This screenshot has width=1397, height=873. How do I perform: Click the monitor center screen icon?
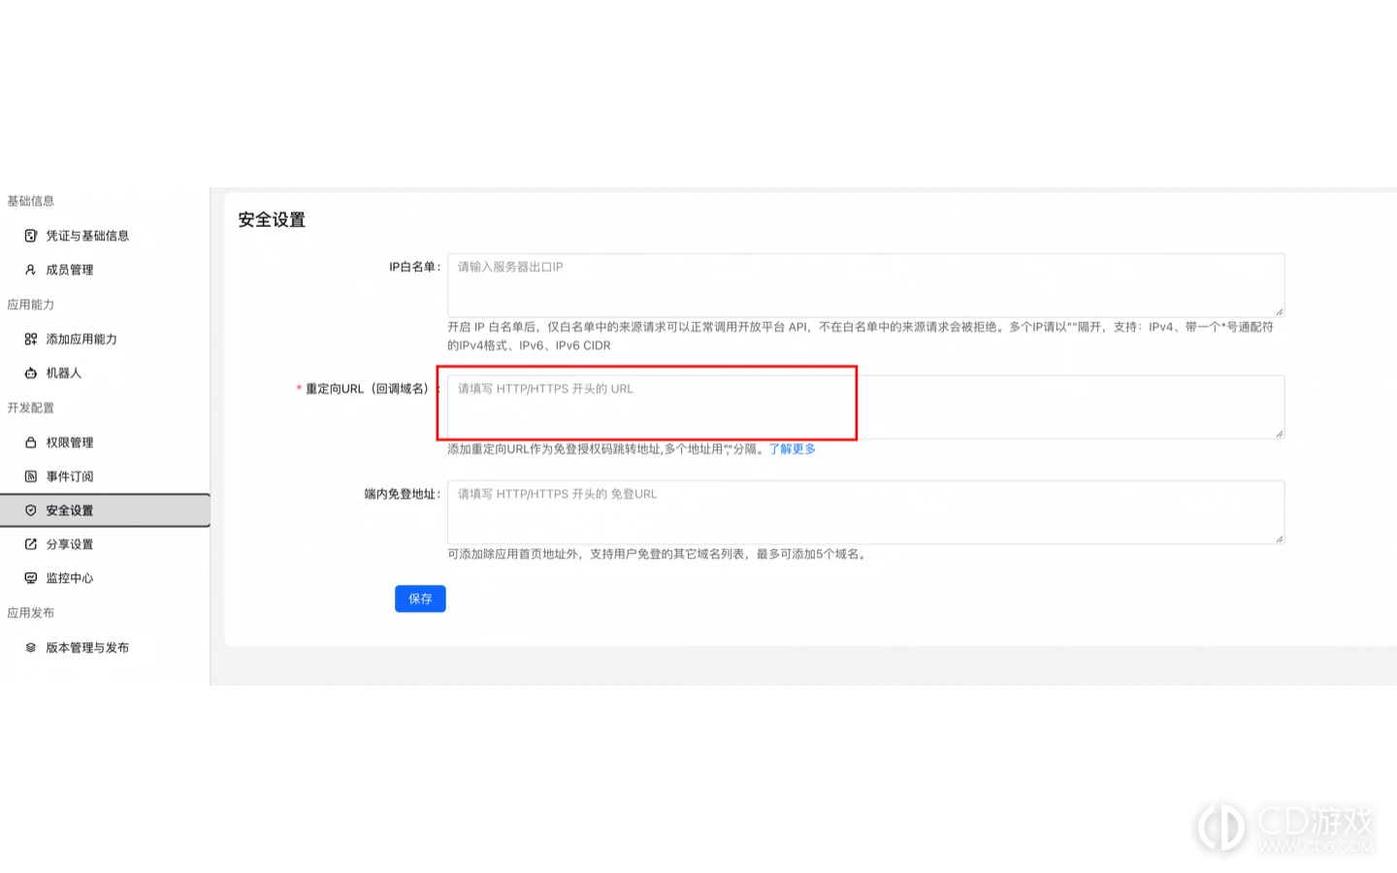point(31,578)
